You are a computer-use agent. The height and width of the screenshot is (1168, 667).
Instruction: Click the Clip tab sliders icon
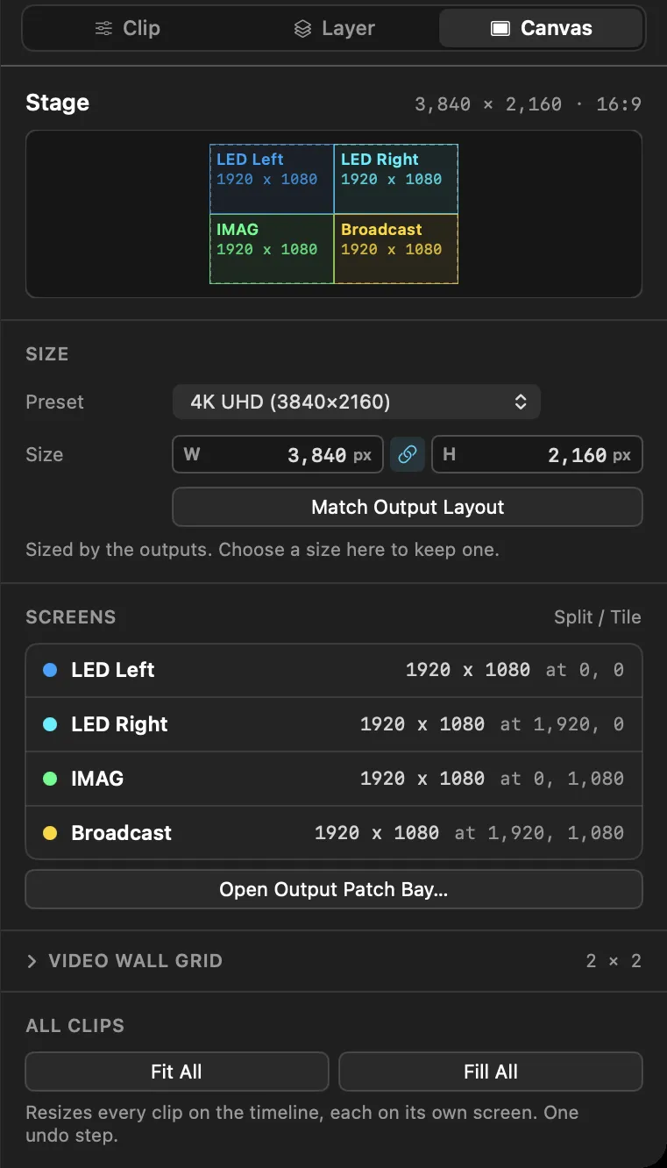[104, 28]
